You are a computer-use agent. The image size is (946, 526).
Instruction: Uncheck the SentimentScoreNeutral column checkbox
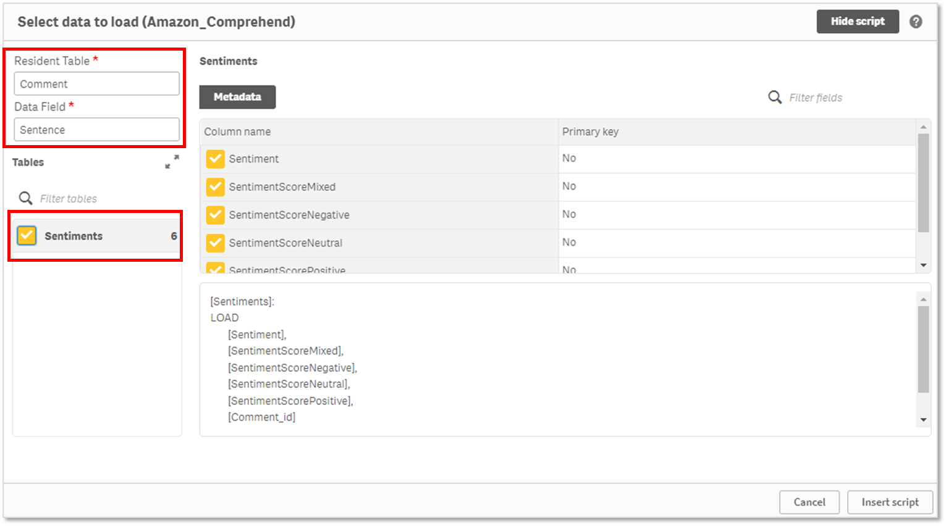(x=215, y=243)
